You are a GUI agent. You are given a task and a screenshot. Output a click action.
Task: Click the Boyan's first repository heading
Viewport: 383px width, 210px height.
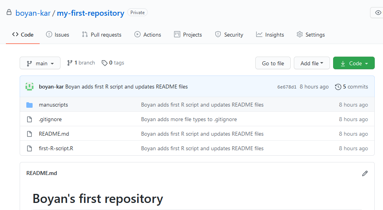click(x=98, y=199)
